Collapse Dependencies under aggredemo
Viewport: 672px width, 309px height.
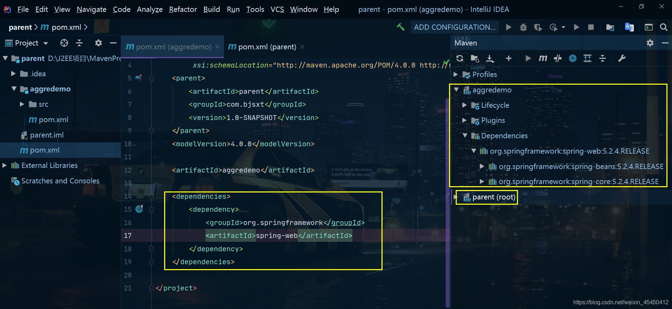pyautogui.click(x=465, y=135)
